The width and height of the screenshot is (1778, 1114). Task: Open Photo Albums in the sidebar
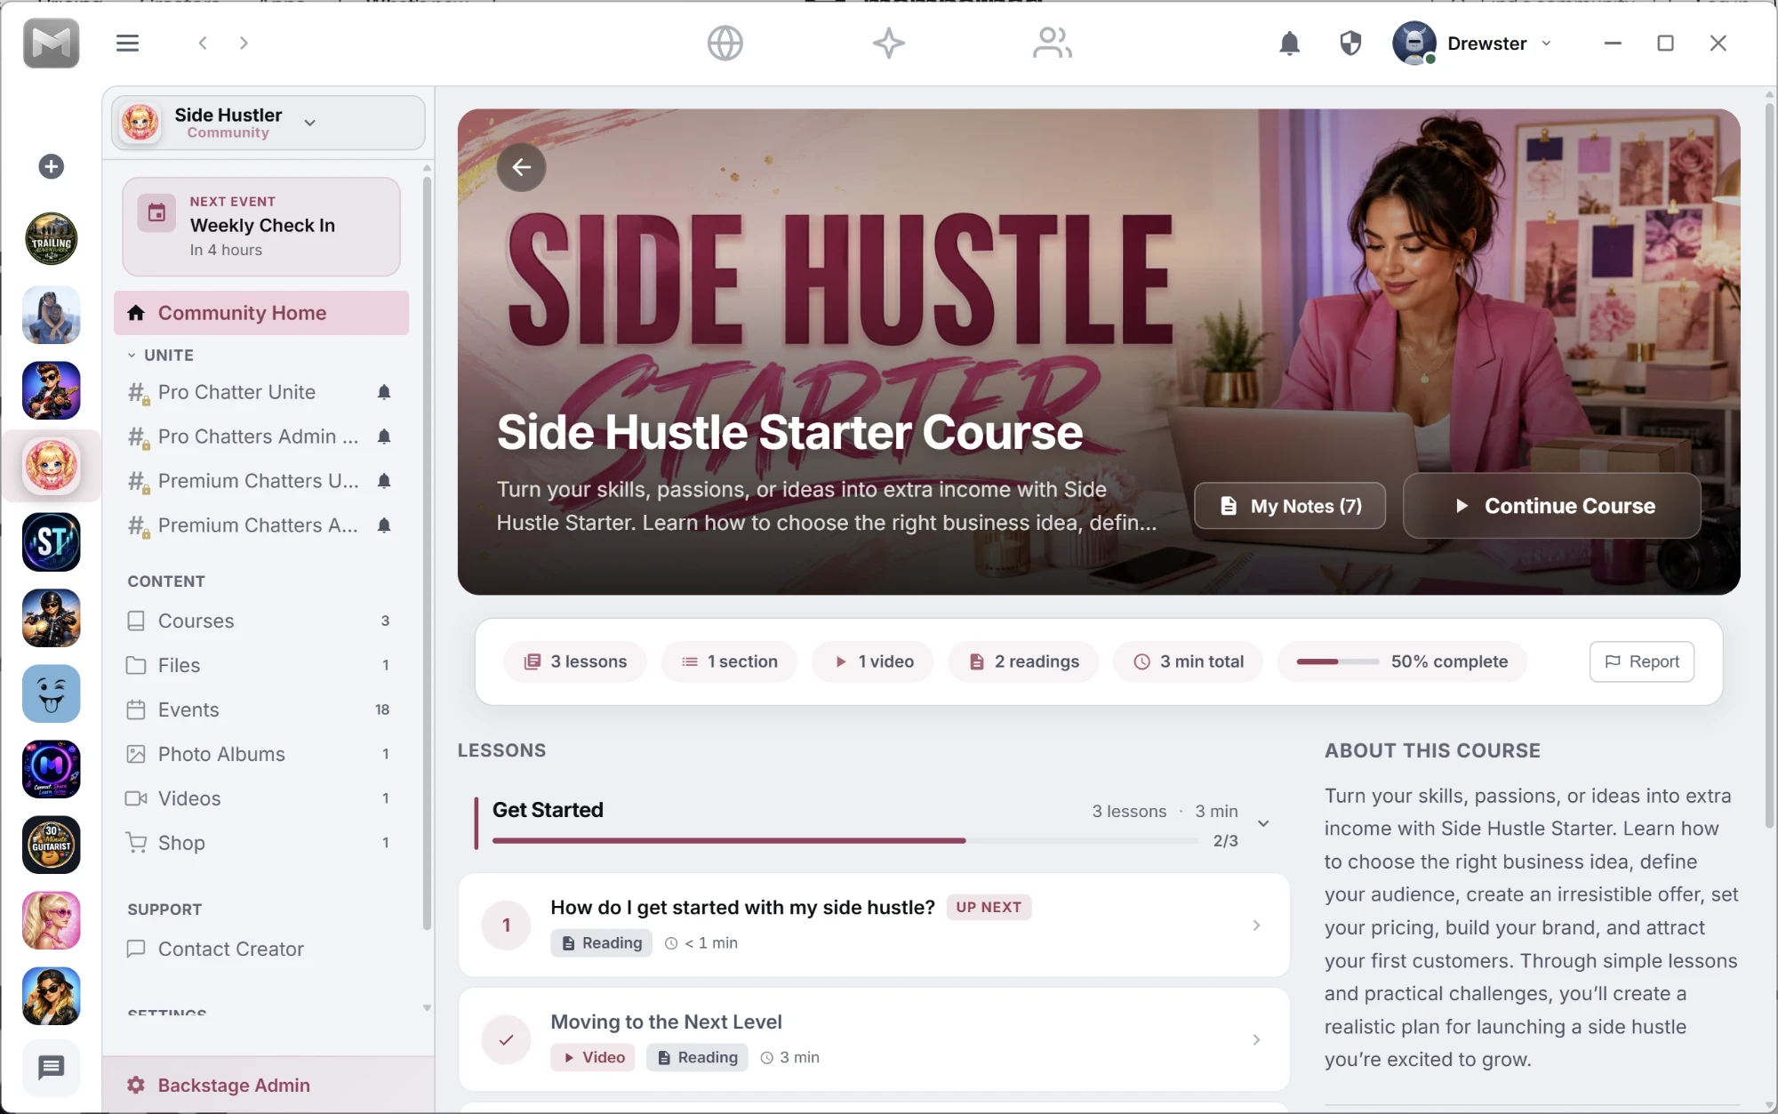pyautogui.click(x=261, y=754)
